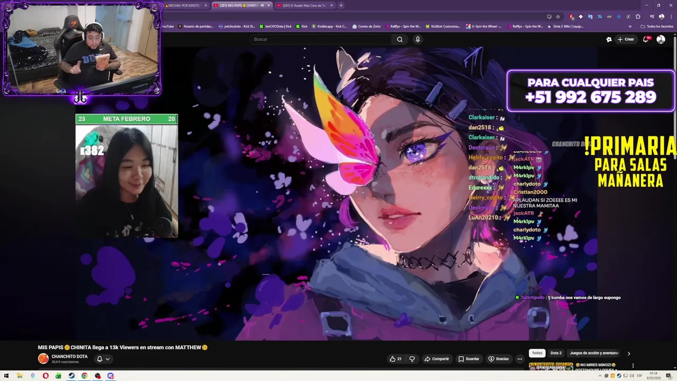Close the El Asado Mas Caro tab
The width and height of the screenshot is (677, 381).
pyautogui.click(x=332, y=5)
